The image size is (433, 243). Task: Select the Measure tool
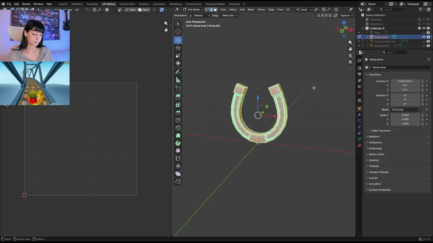178,80
